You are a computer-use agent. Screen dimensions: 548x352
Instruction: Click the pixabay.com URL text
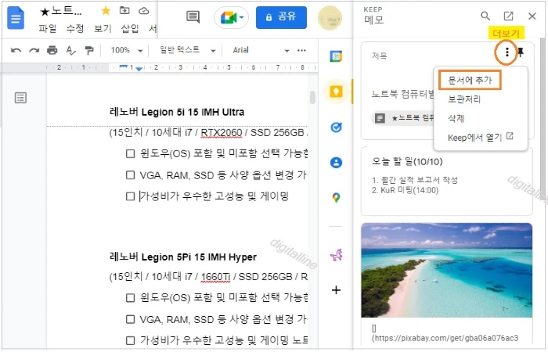(445, 338)
